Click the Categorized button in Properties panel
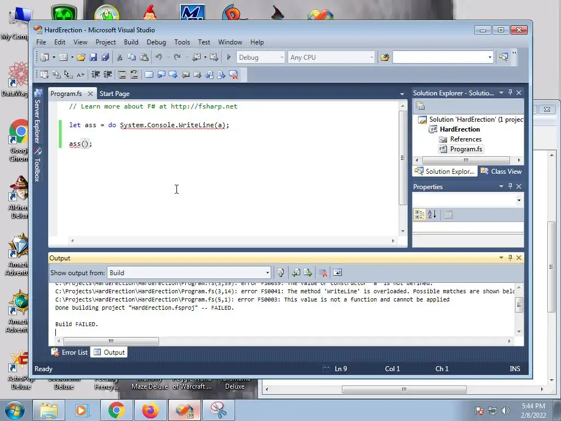561x421 pixels. (420, 214)
